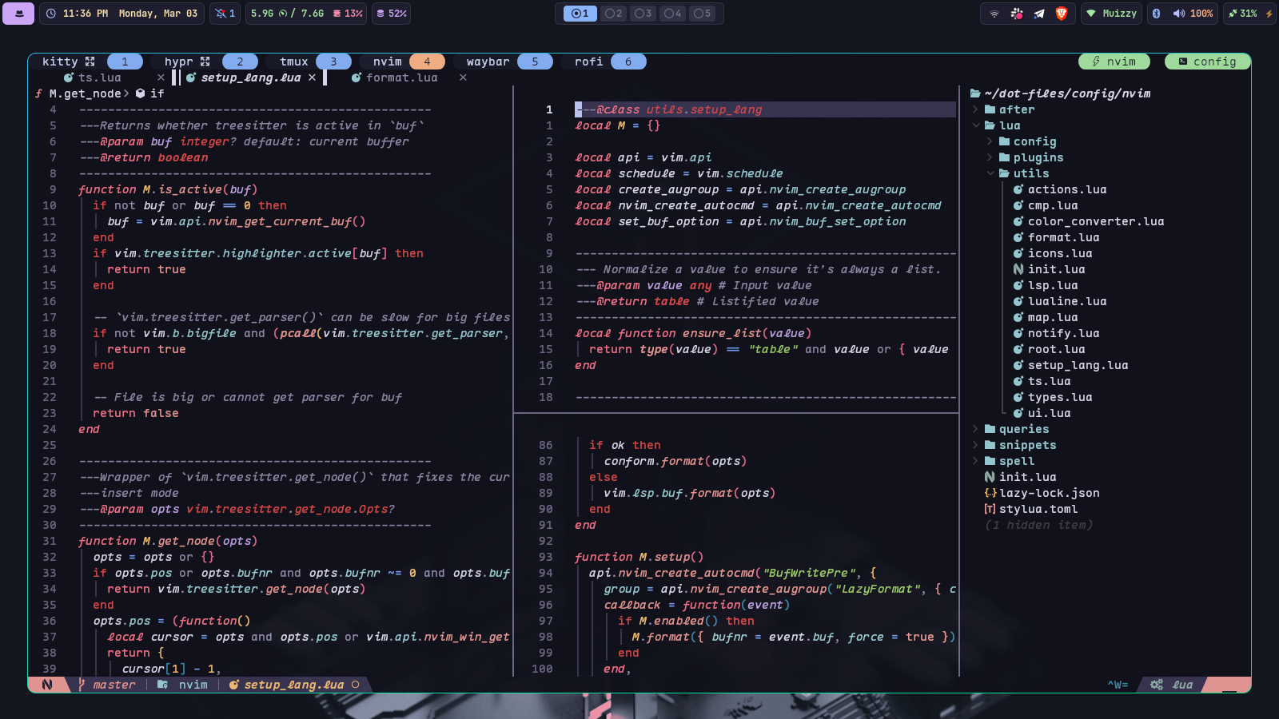The width and height of the screenshot is (1279, 719).
Task: Close the ts.lua buffer tab
Action: coord(161,77)
